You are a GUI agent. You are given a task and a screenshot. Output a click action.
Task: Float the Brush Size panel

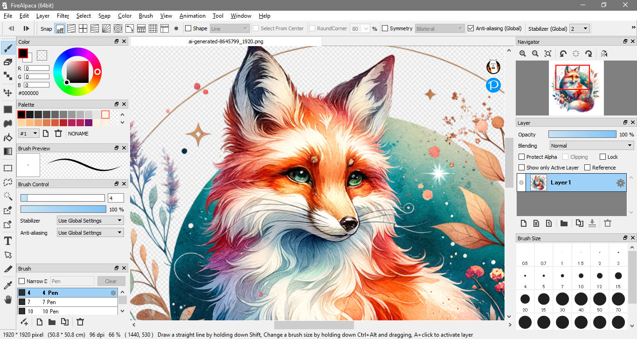[x=625, y=238]
